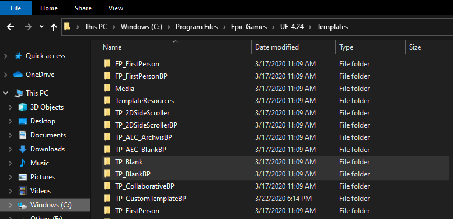Collapse the This PC tree node
The height and width of the screenshot is (219, 453).
pyautogui.click(x=5, y=93)
